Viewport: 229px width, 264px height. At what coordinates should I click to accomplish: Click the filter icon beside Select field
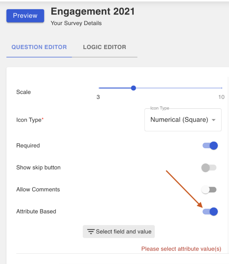tap(91, 232)
